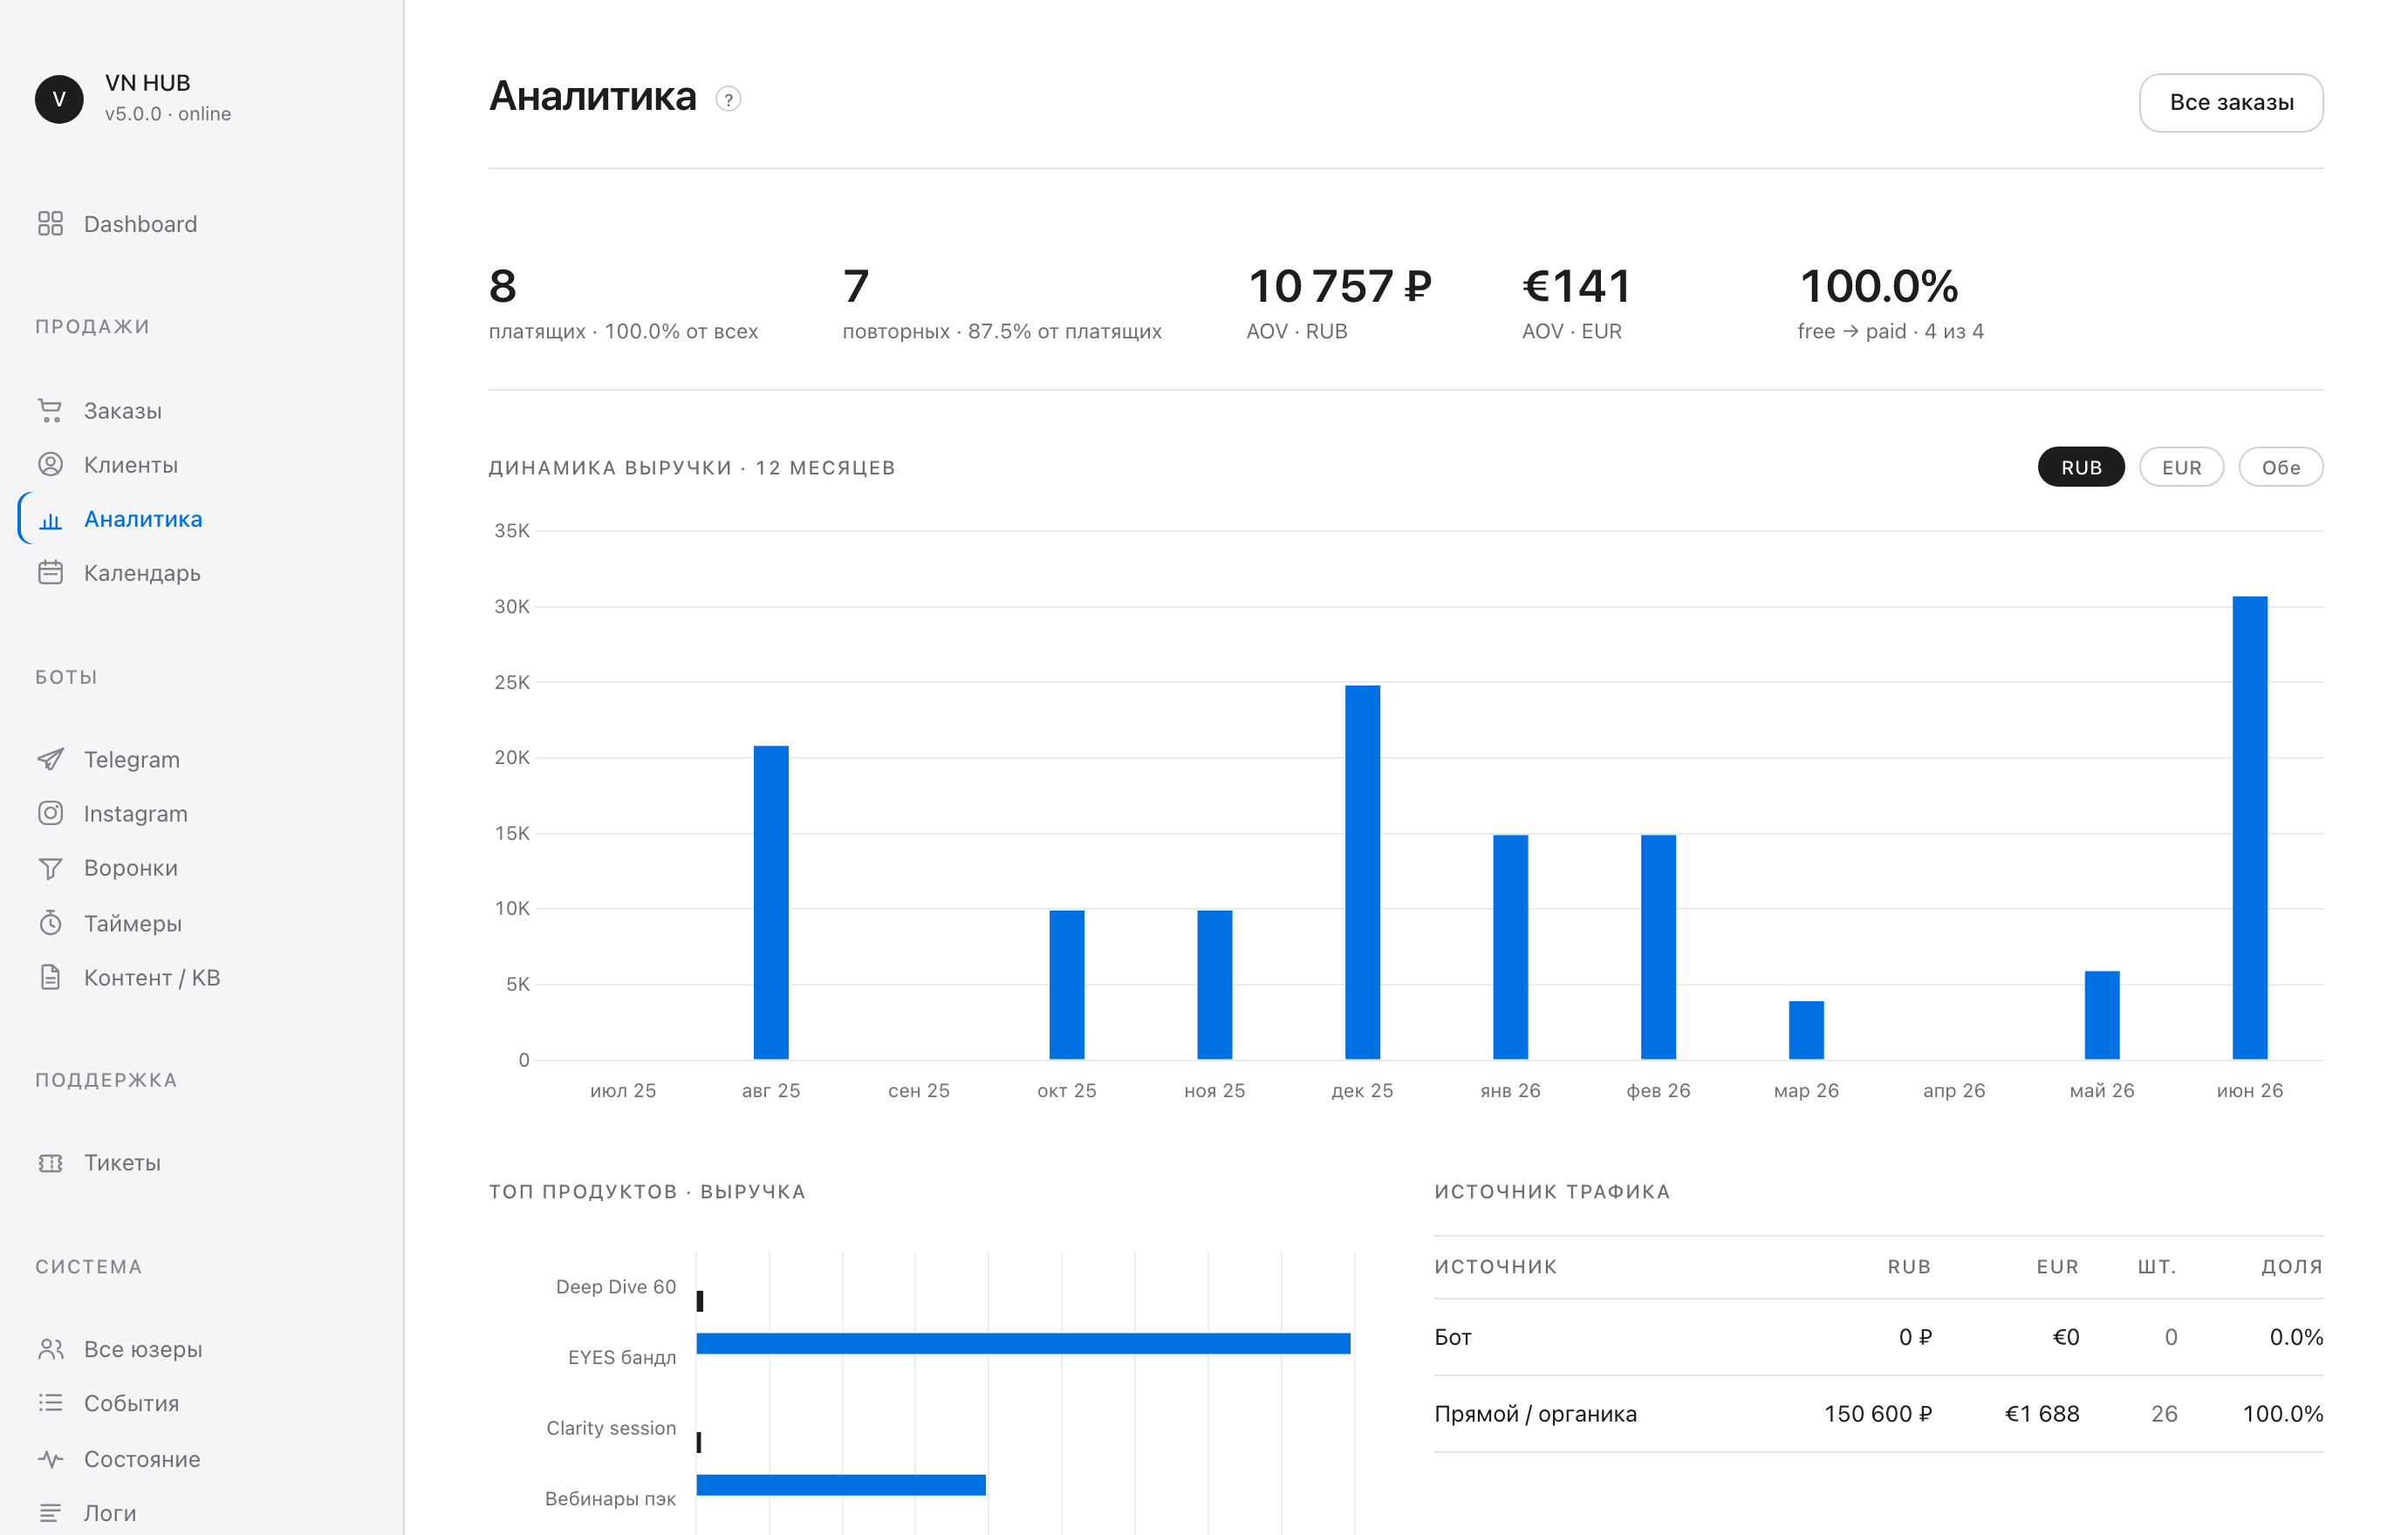The image size is (2408, 1535).
Task: Click the calendar icon for Календарь
Action: (x=50, y=573)
